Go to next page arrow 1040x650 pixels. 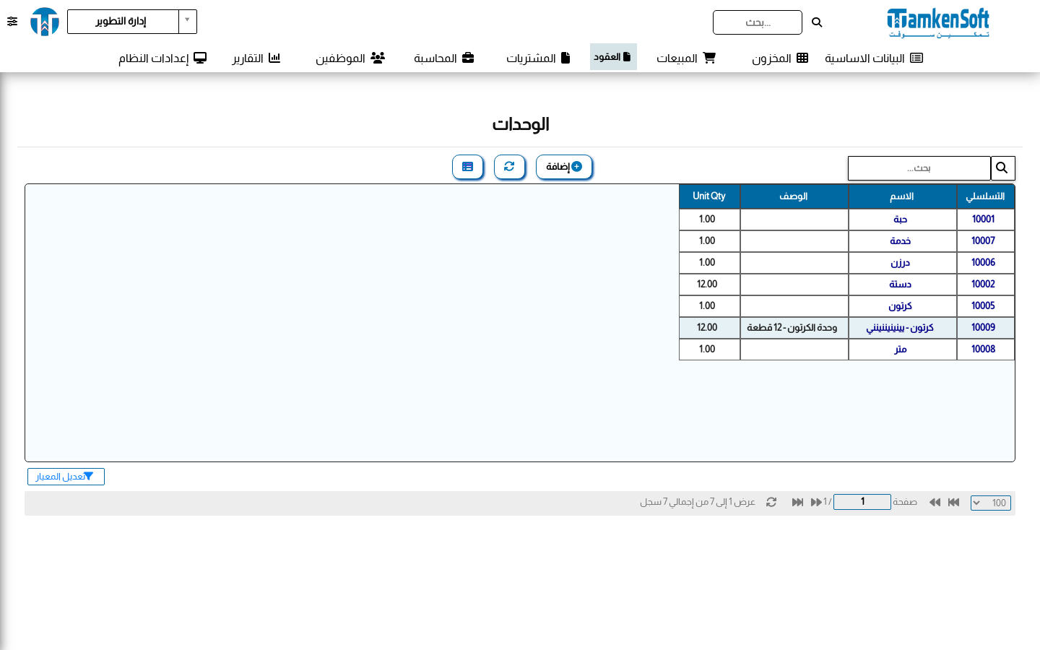[816, 502]
